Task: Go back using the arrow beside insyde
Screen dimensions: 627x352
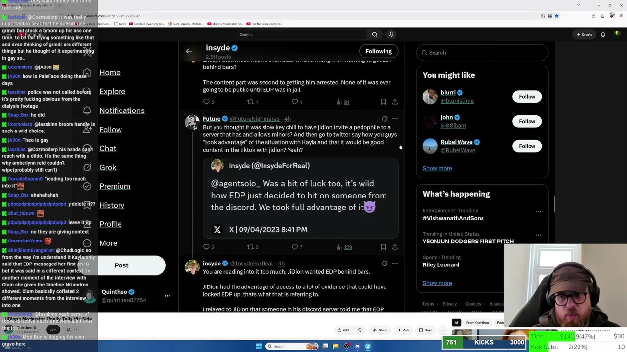Action: click(x=189, y=51)
